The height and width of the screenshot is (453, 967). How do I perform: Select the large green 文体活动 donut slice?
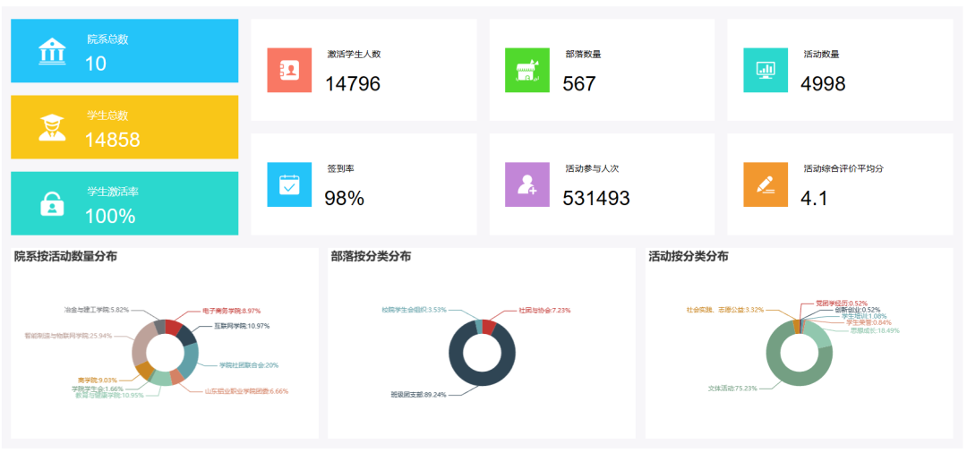coord(792,379)
